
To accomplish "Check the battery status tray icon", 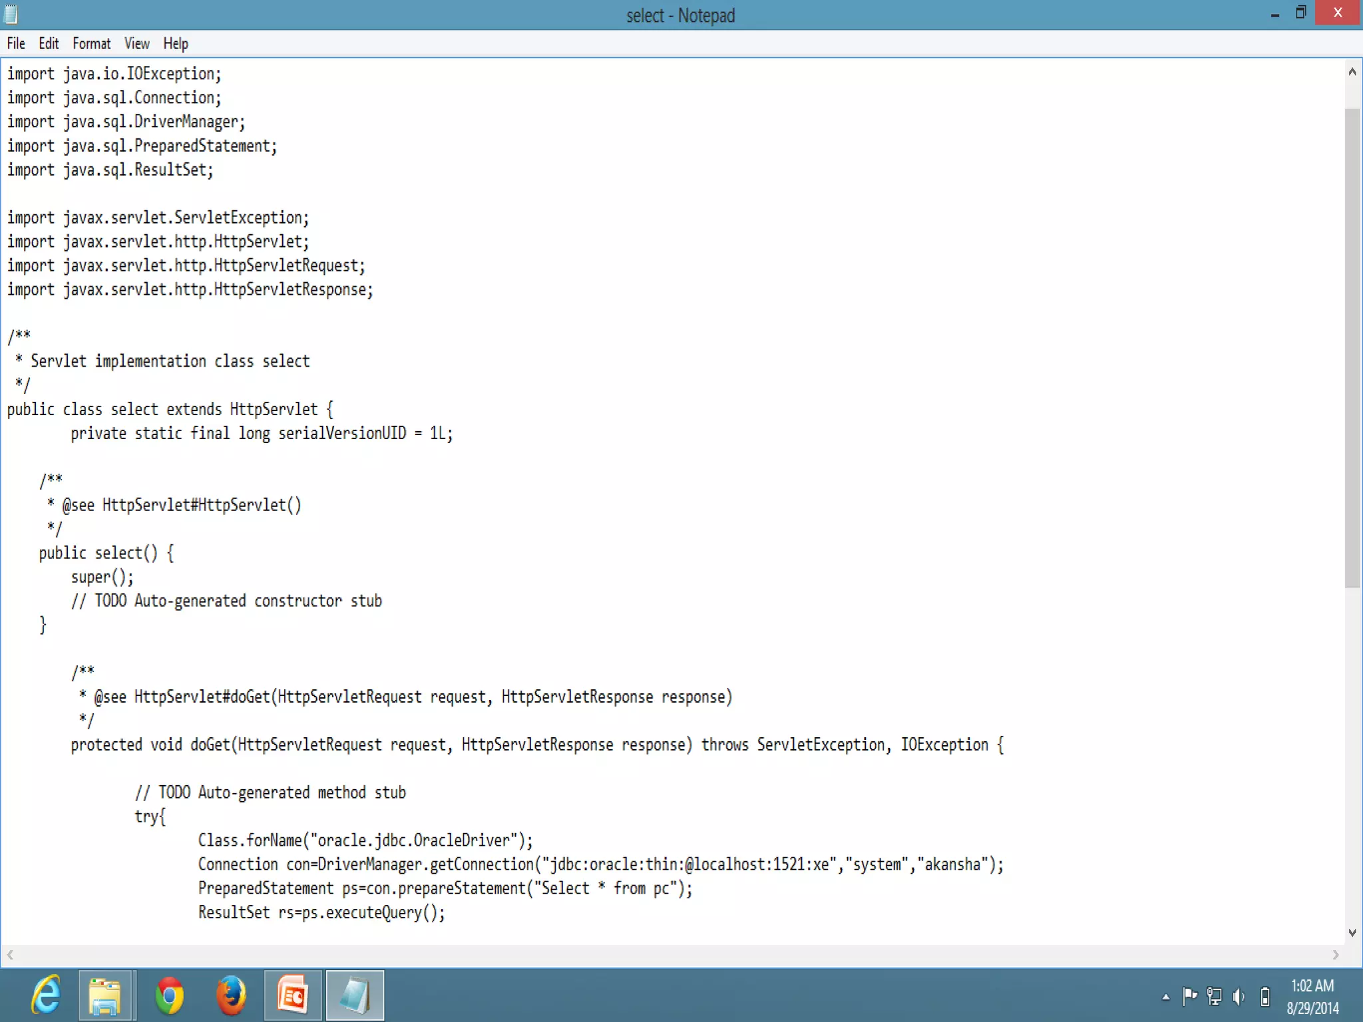I will (x=1265, y=996).
